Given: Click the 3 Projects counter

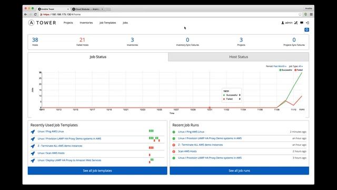Looking at the screenshot, I should coord(241,42).
